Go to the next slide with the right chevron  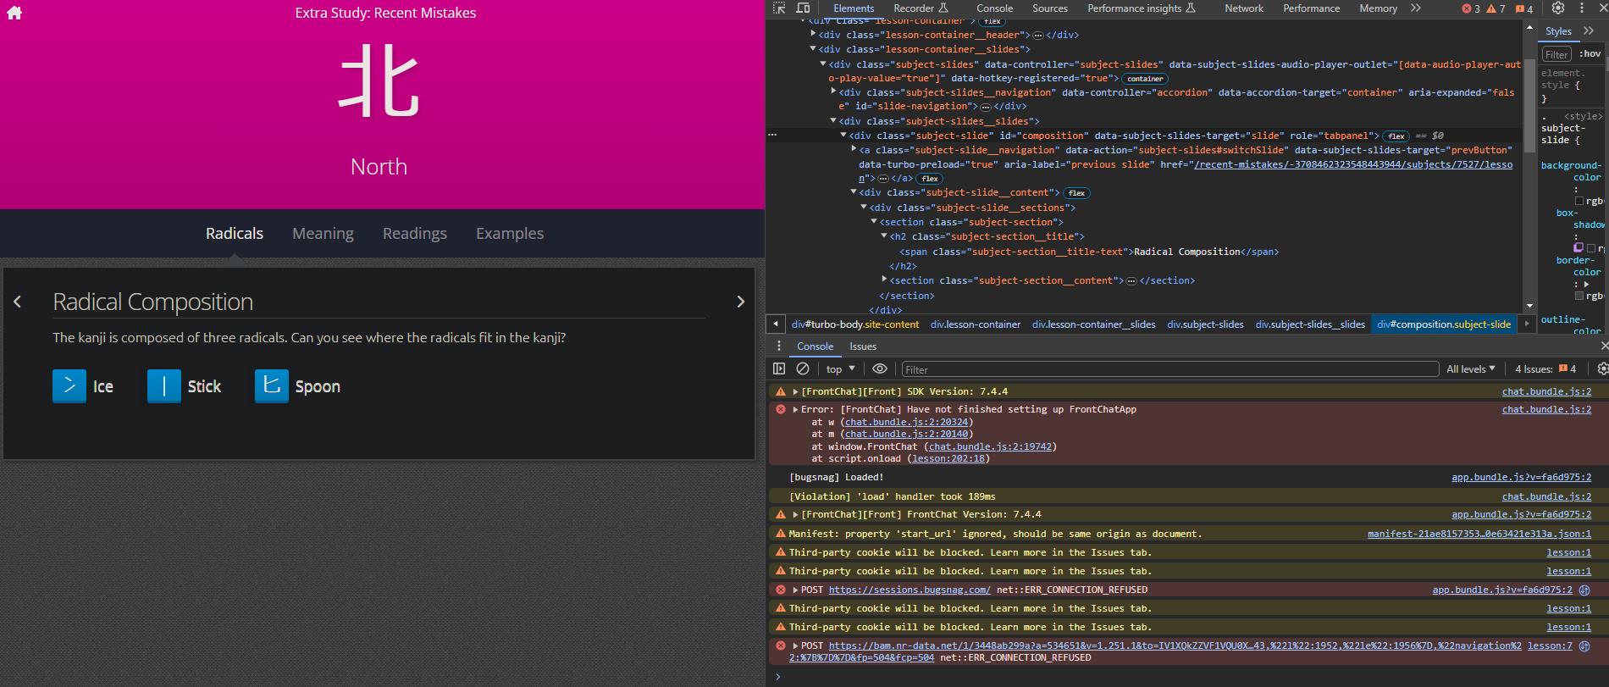click(740, 302)
